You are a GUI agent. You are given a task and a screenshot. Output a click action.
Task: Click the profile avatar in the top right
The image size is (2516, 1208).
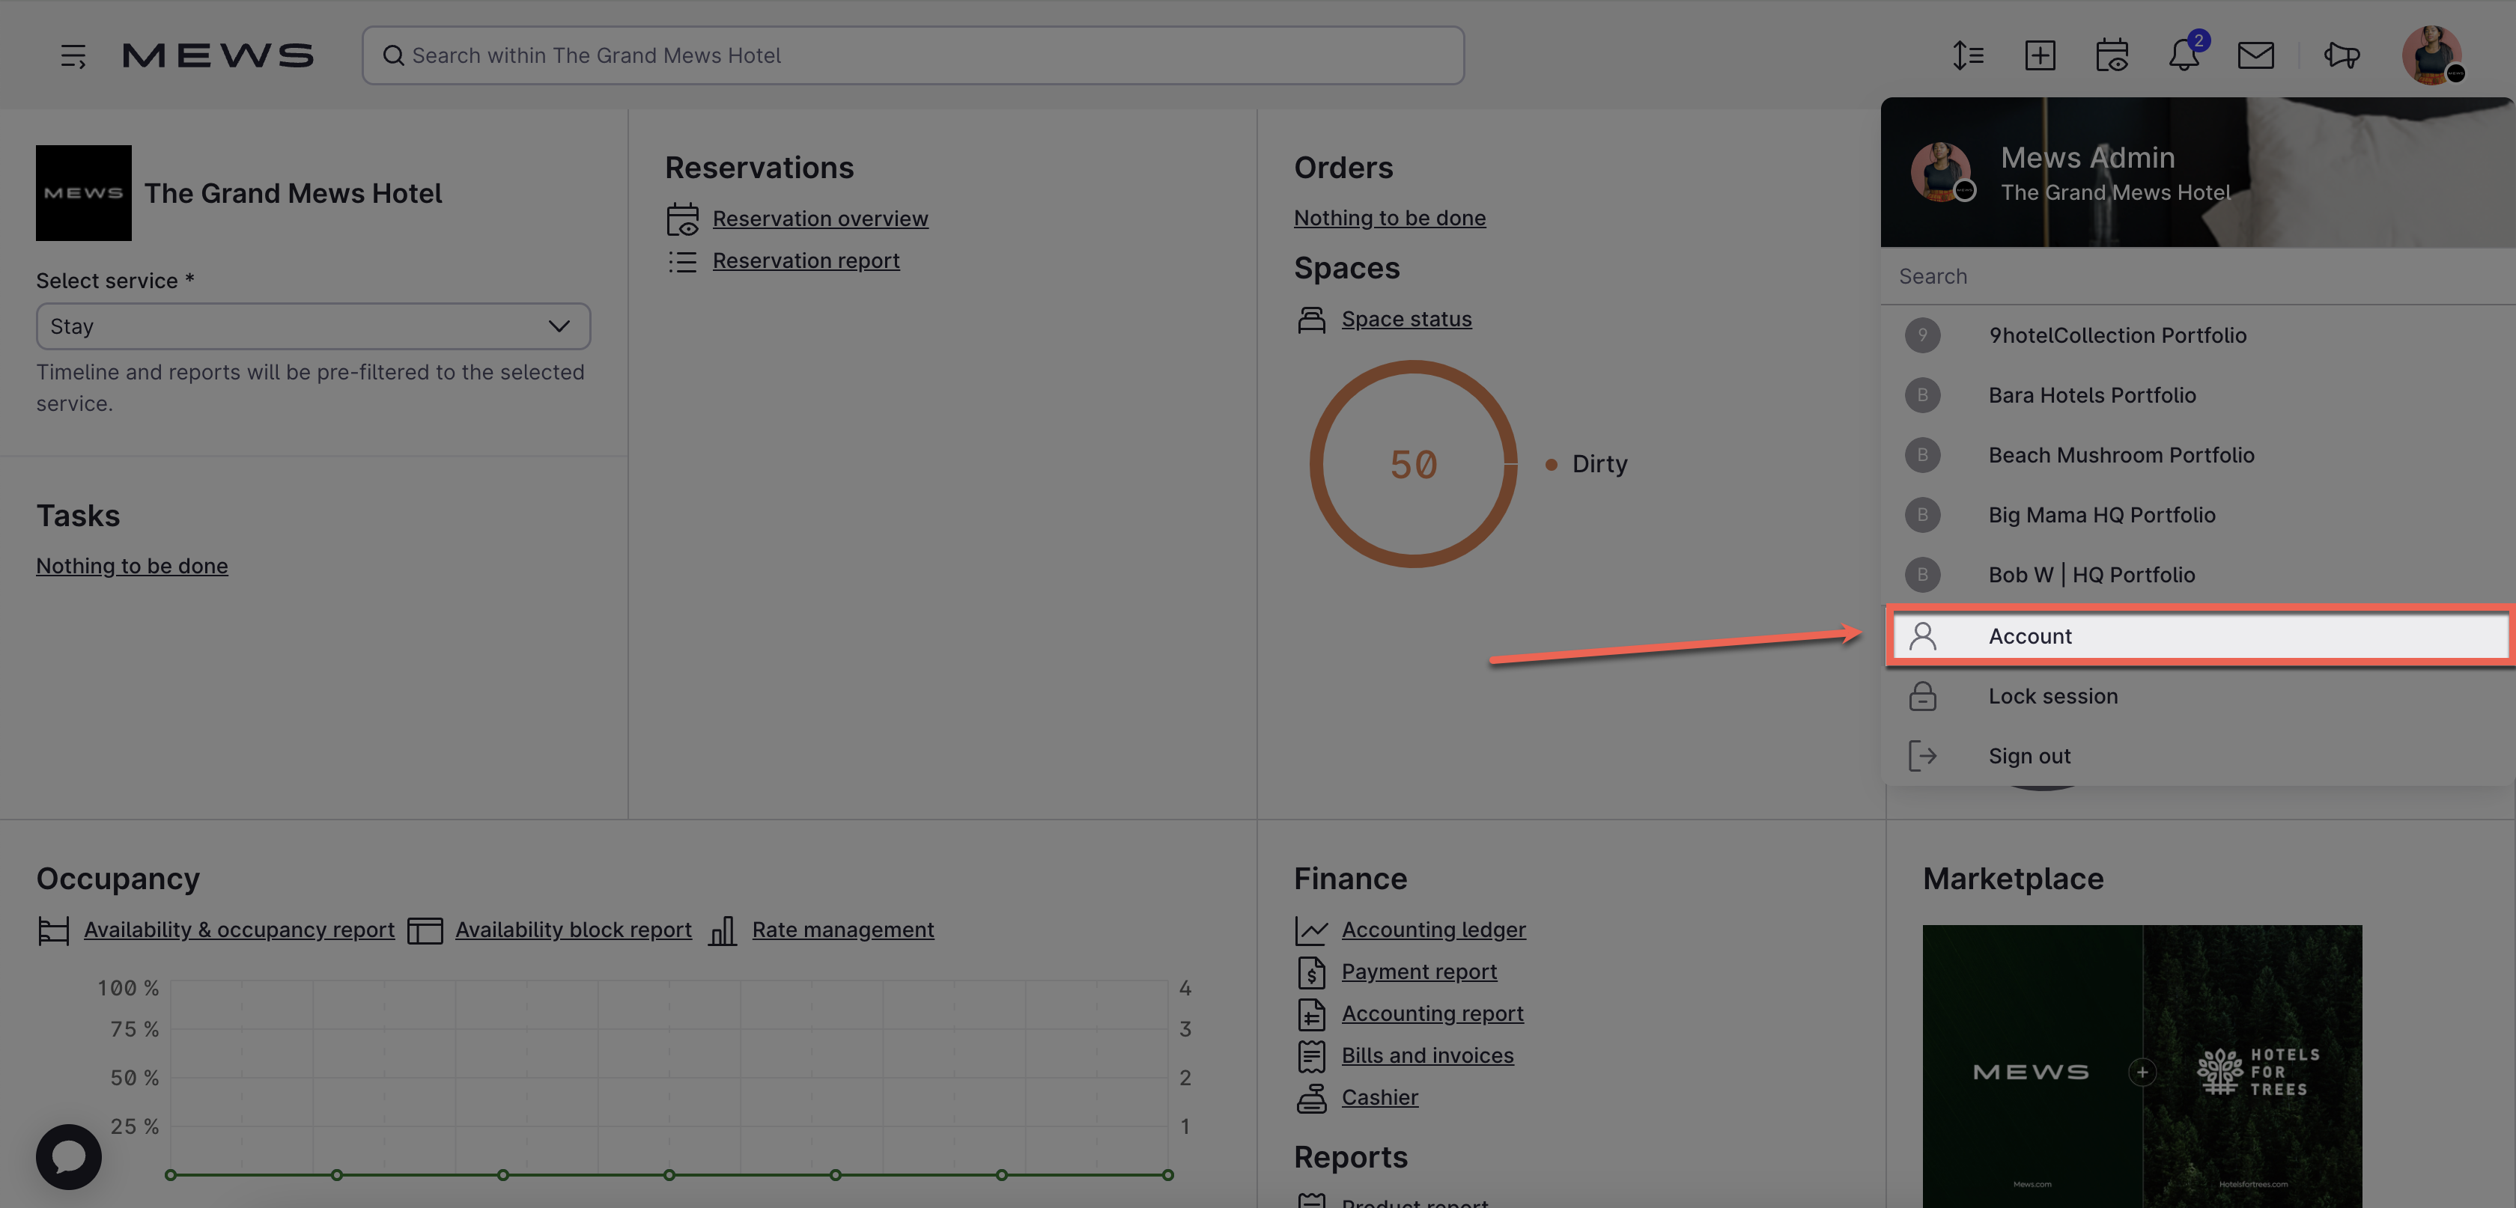(2433, 55)
